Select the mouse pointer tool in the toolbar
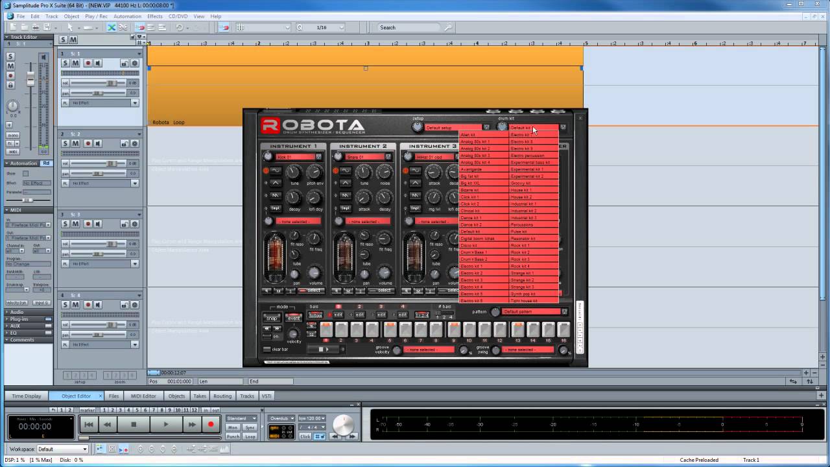Screen dimensions: 830x467 coord(70,27)
